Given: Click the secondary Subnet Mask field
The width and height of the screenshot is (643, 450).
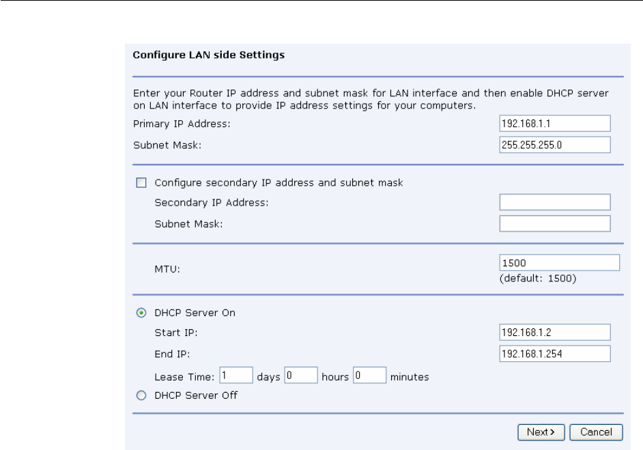Looking at the screenshot, I should tap(555, 223).
